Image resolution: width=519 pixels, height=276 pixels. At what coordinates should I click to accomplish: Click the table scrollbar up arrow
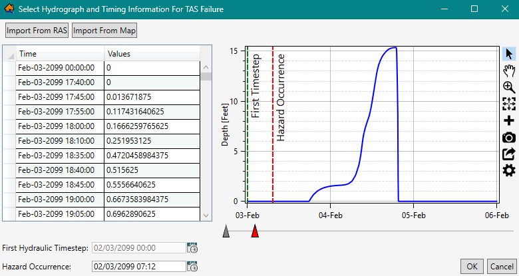click(x=206, y=68)
